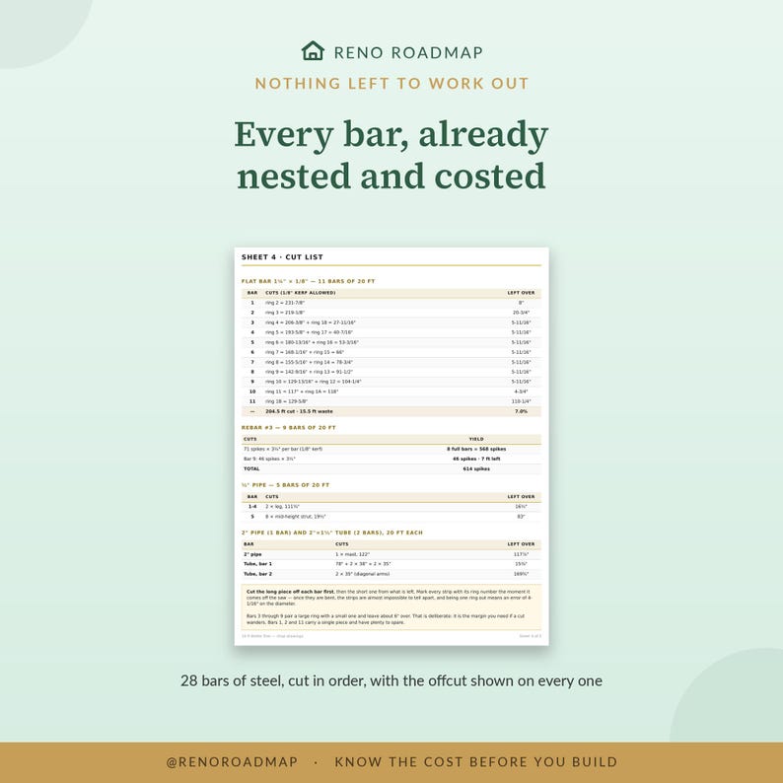Click the headline 'Every bar, already nested and costed'
This screenshot has height=783, width=783.
(391, 154)
